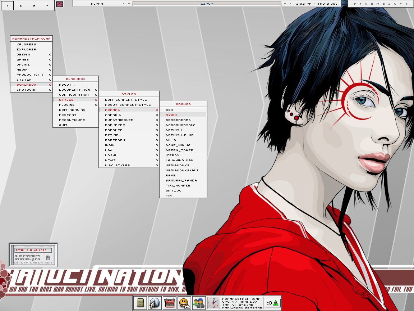Click OFF in mail widget controls
The image size is (414, 311).
(x=25, y=263)
